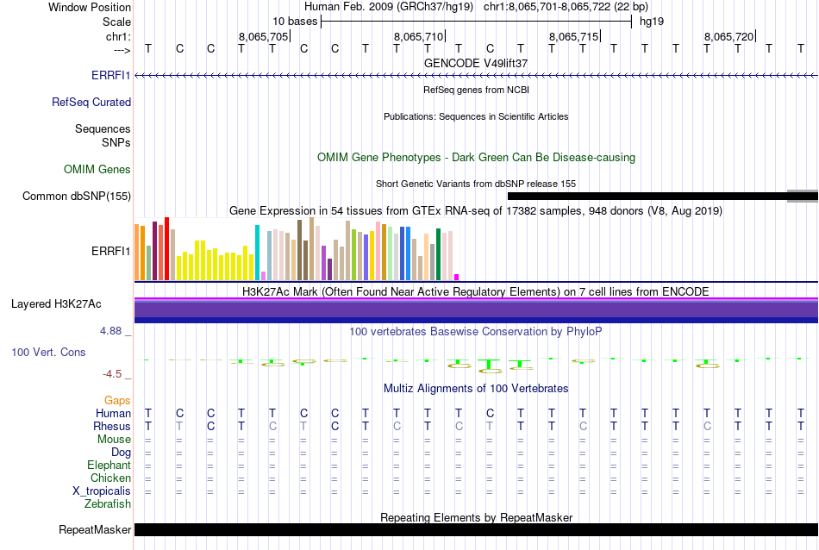Click the gray dbSNP variant item

[803, 197]
